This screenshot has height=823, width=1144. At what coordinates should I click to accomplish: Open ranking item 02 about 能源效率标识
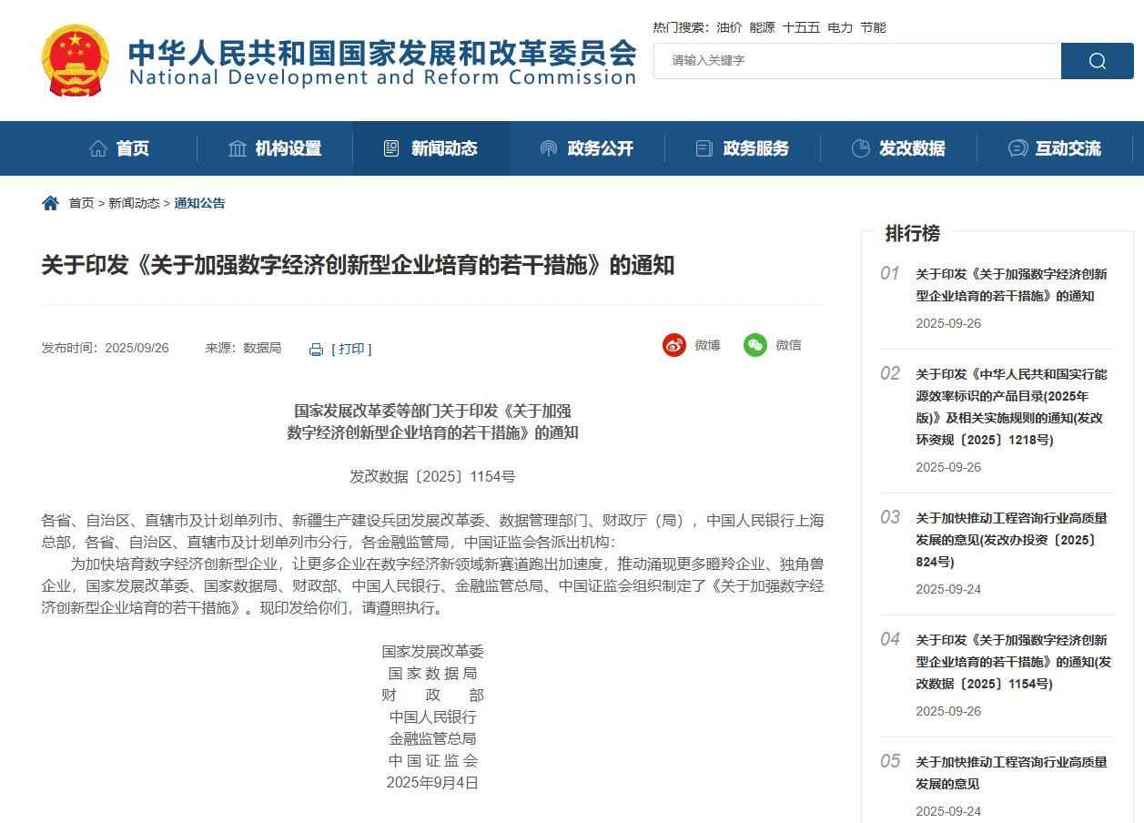[1010, 407]
